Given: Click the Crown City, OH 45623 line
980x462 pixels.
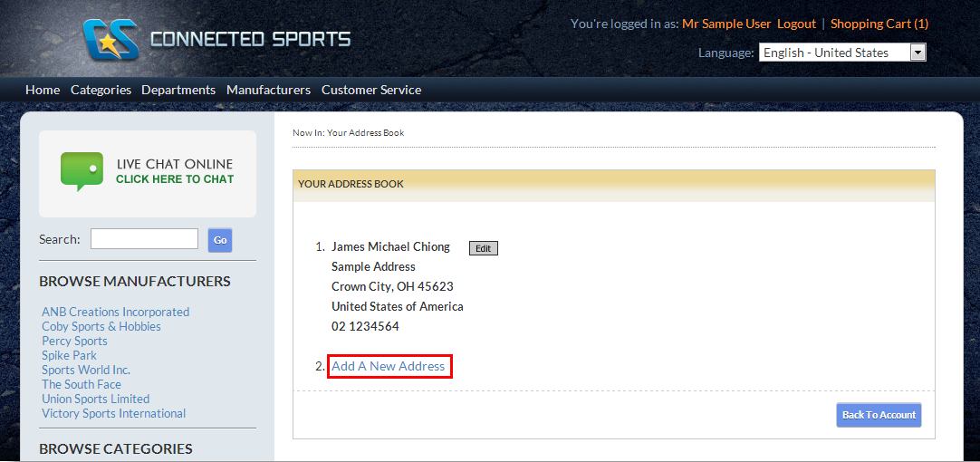Looking at the screenshot, I should coord(392,286).
